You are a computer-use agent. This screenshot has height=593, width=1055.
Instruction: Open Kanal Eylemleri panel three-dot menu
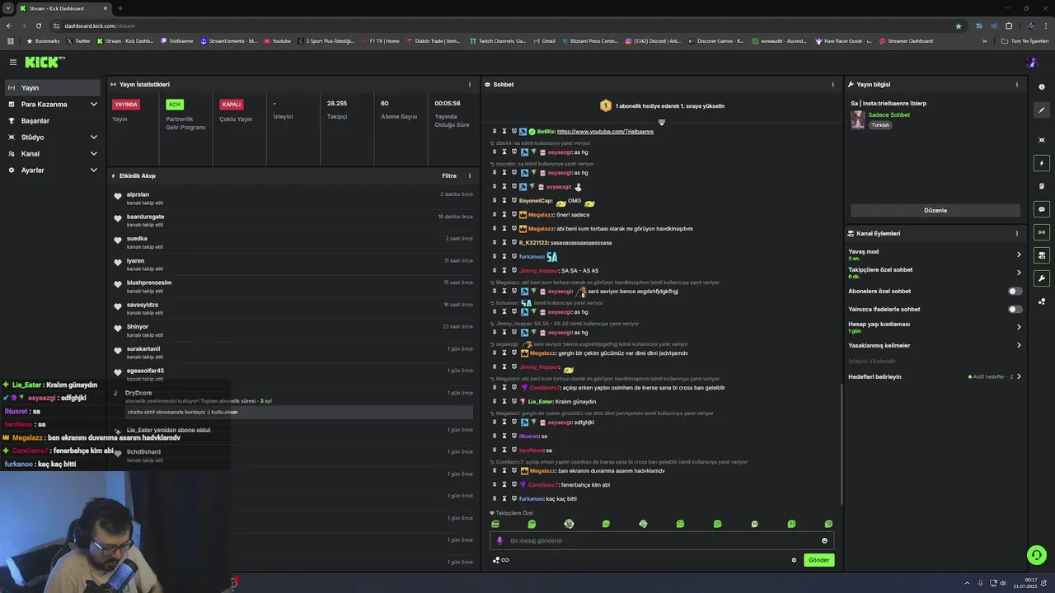click(1016, 233)
